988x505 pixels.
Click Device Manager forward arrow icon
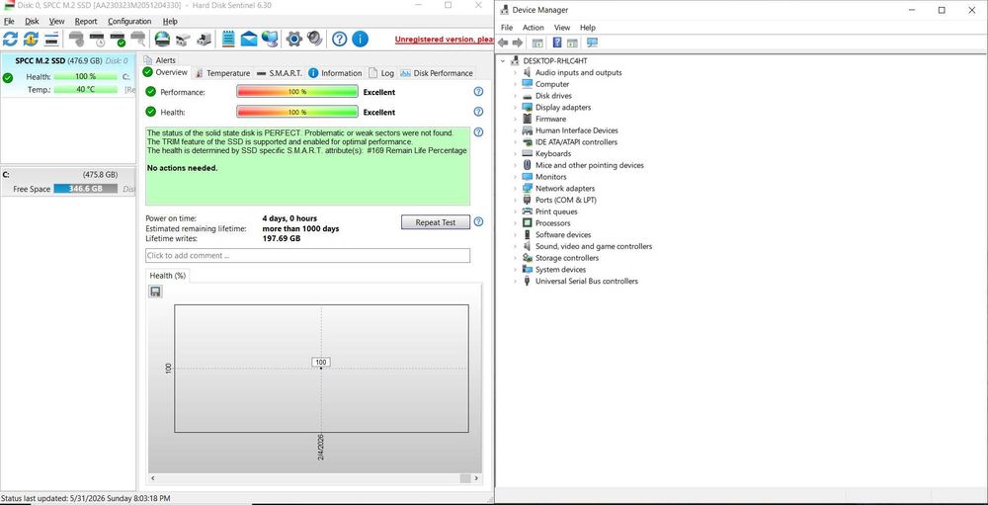[x=518, y=42]
